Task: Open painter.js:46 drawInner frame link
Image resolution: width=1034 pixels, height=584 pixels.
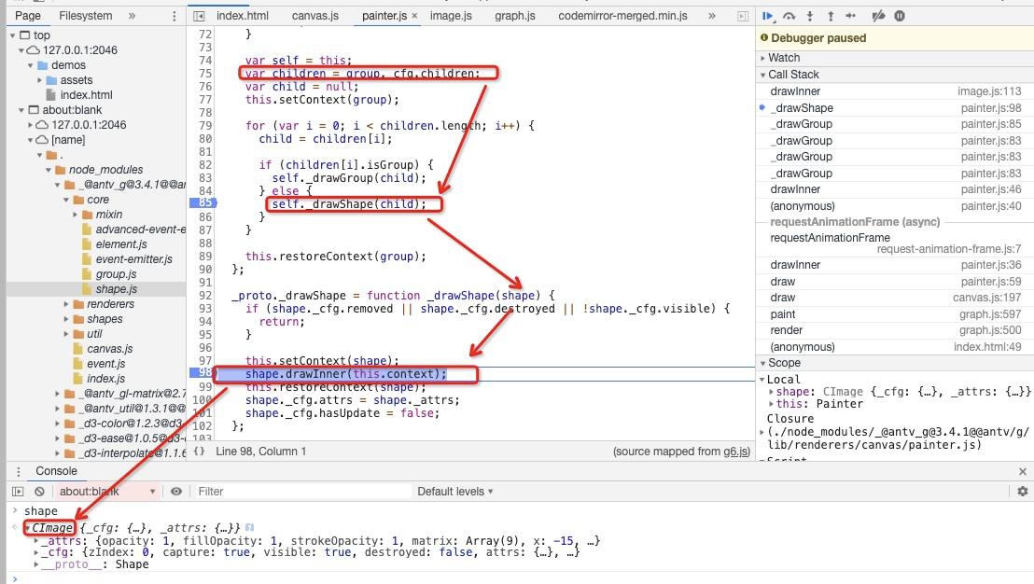Action: (990, 189)
